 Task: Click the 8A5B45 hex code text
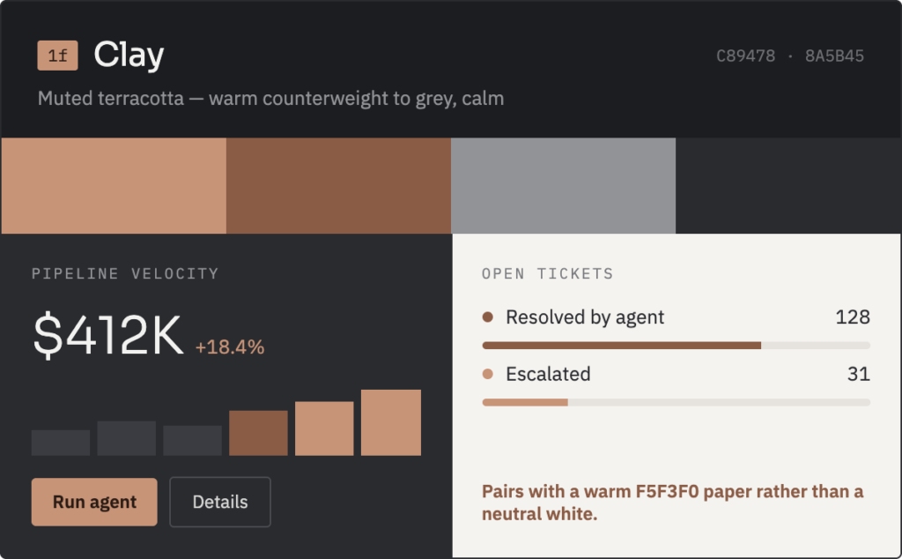pyautogui.click(x=834, y=56)
